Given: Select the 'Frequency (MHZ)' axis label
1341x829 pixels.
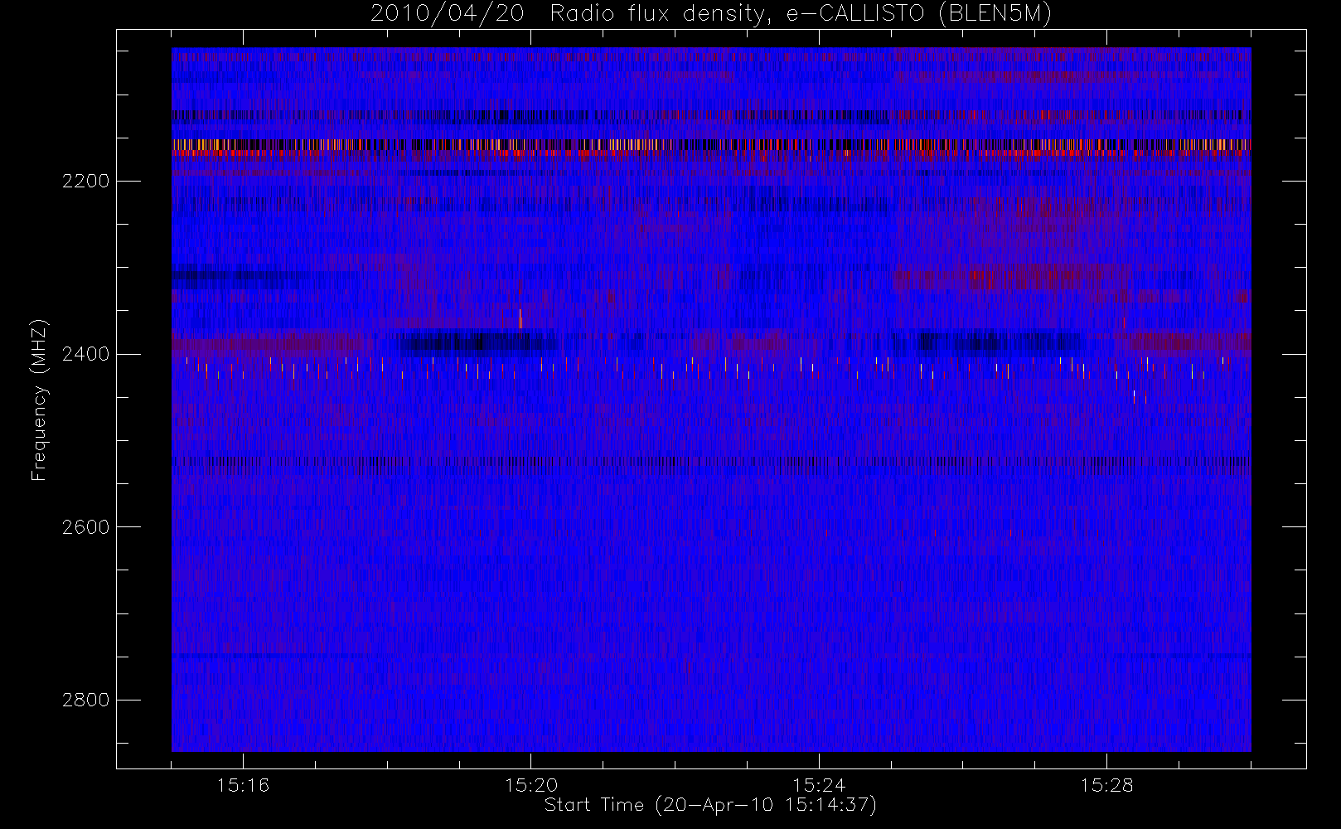Looking at the screenshot, I should coord(39,400).
